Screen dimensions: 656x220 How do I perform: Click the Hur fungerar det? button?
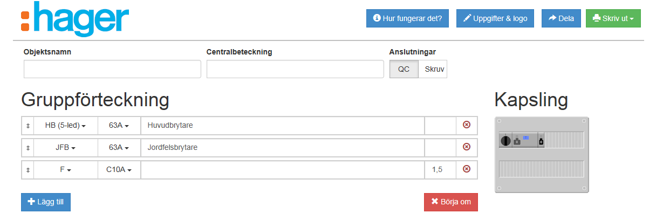[407, 18]
